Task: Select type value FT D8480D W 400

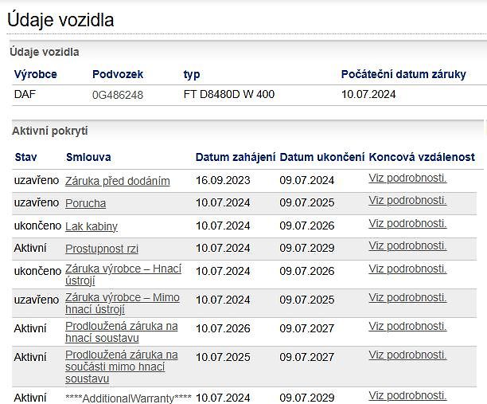Action: [229, 94]
